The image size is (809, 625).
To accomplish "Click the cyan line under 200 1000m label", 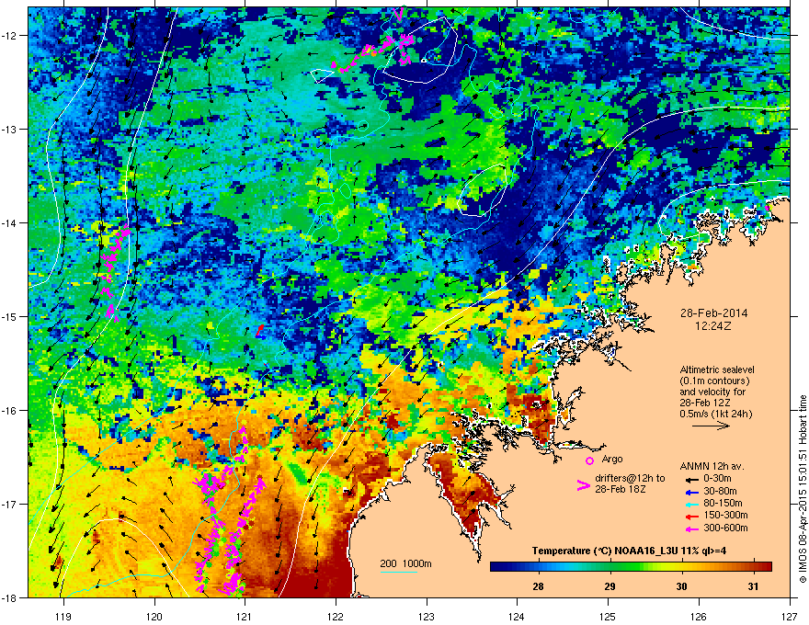I will pyautogui.click(x=399, y=572).
